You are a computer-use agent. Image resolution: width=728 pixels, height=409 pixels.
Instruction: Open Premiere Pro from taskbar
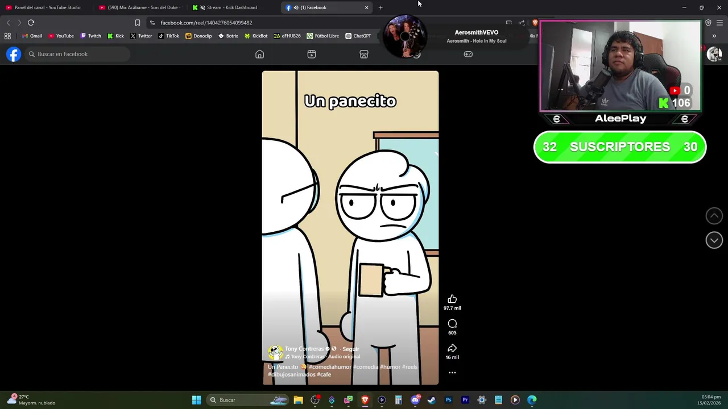coord(465,400)
